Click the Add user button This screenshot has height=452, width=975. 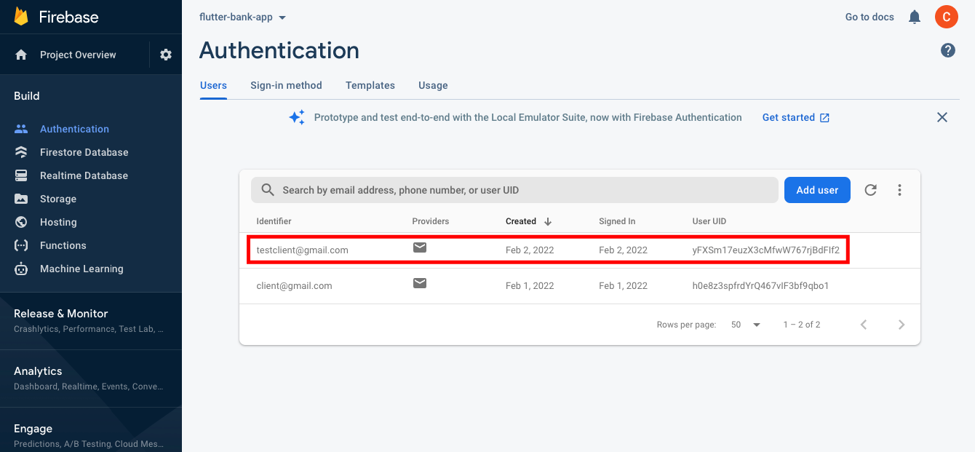coord(817,190)
